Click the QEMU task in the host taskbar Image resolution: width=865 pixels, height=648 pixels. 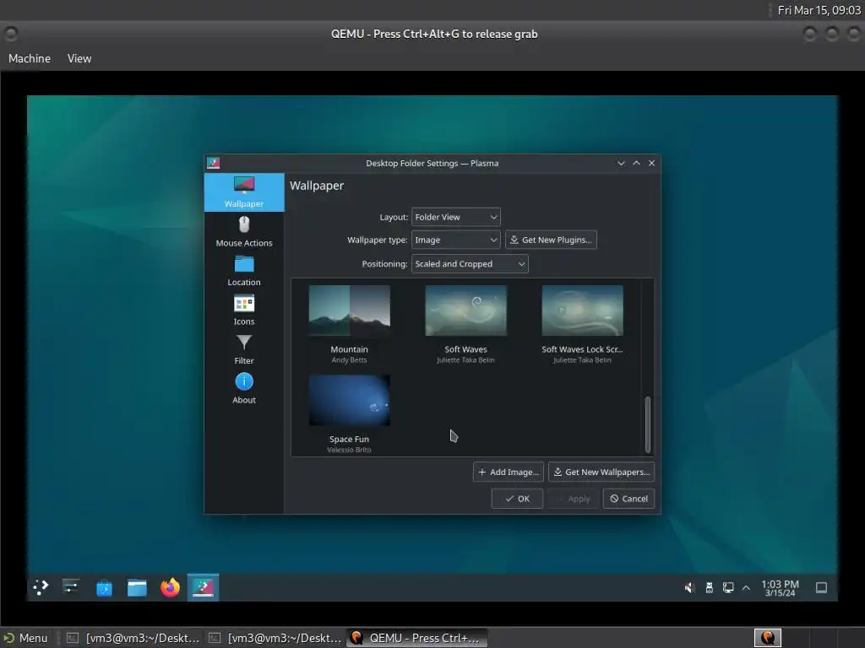417,638
